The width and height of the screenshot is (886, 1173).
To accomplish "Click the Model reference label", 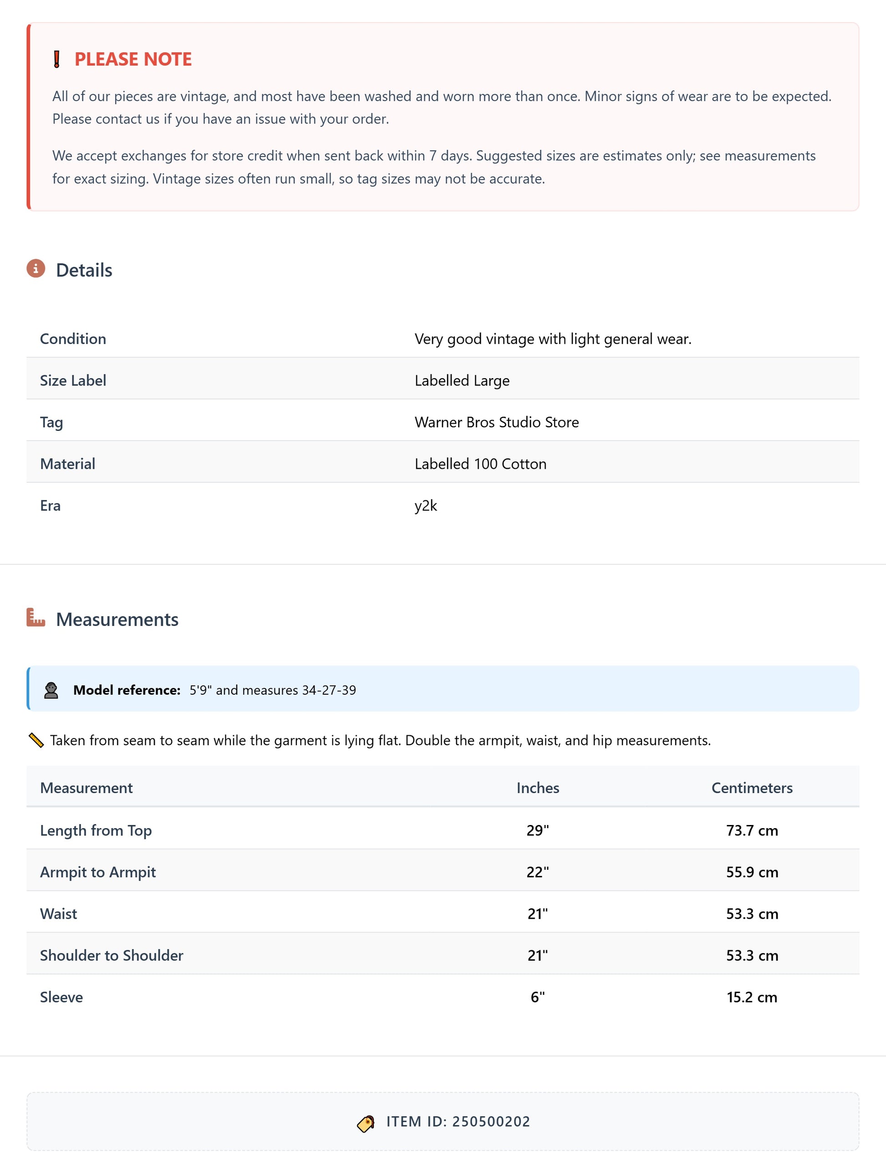I will click(127, 691).
